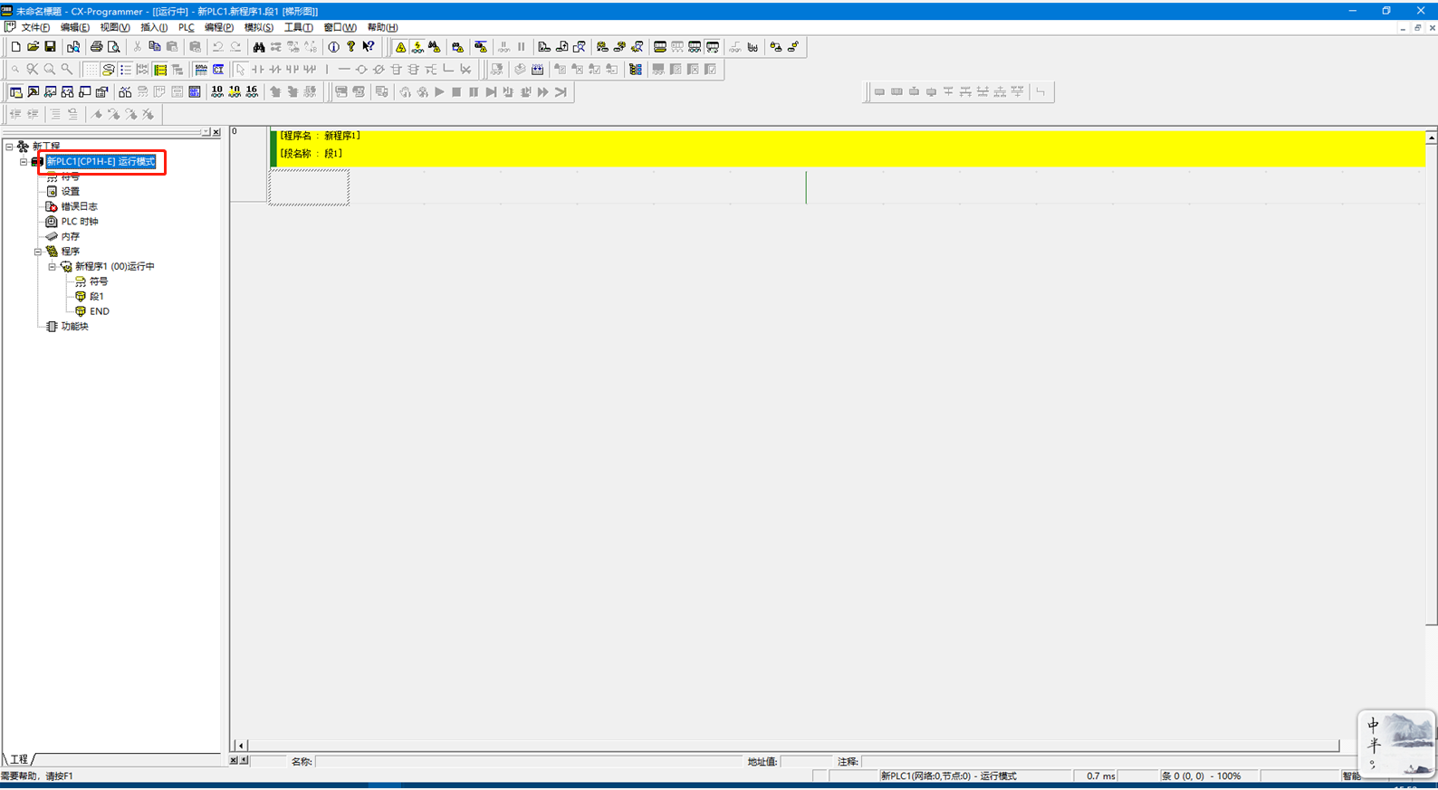Select 错误日志 in project tree
The height and width of the screenshot is (790, 1438).
click(x=79, y=206)
